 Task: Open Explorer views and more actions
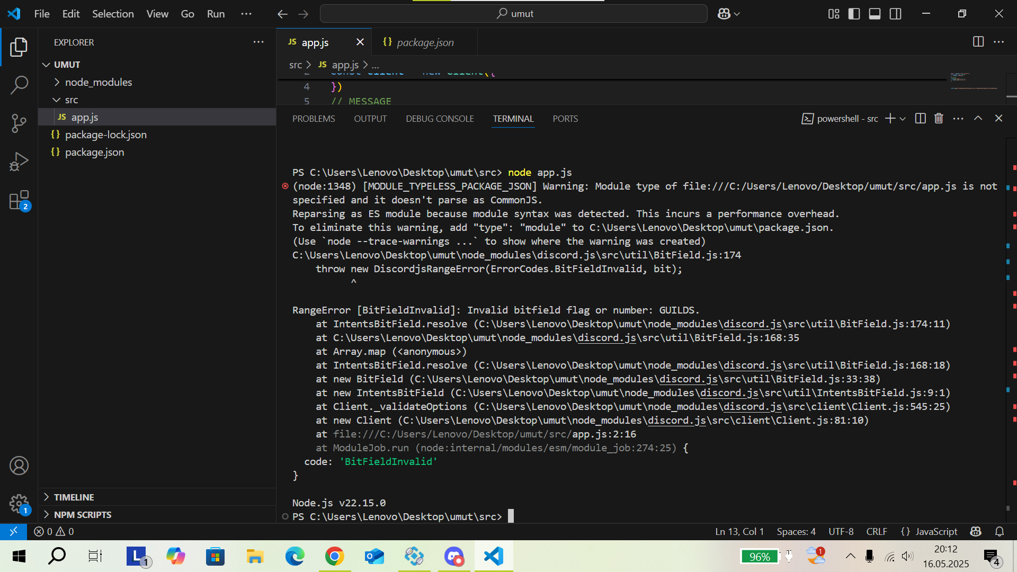click(x=258, y=42)
